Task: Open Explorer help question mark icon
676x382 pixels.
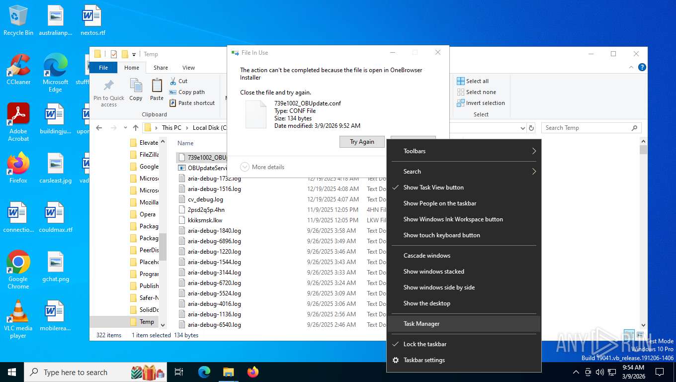Action: [642, 67]
